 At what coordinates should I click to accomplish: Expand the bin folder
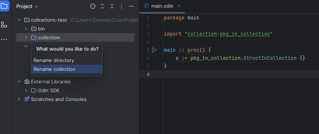click(x=26, y=29)
